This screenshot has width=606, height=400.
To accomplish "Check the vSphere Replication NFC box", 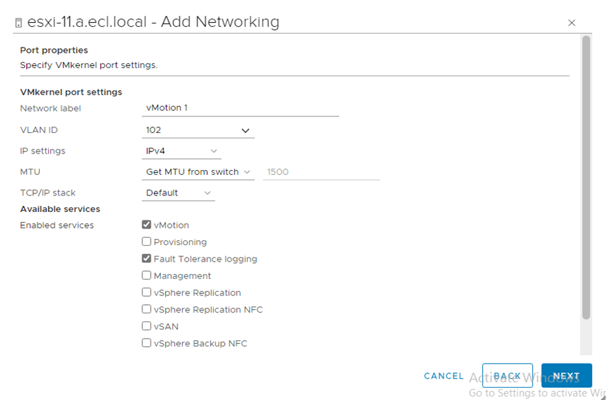I will pyautogui.click(x=147, y=309).
